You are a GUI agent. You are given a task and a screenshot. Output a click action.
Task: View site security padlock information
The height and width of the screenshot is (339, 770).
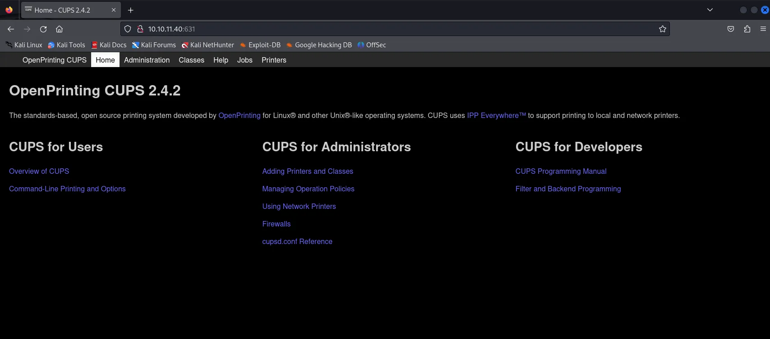click(140, 29)
